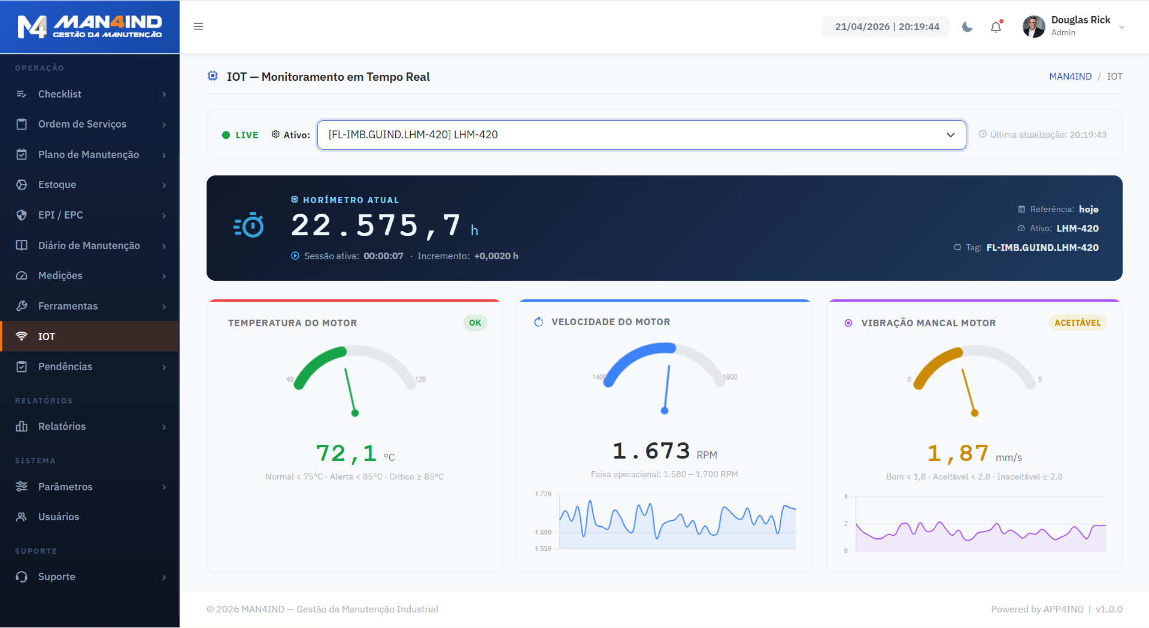Click the hamburger menu icon
Viewport: 1149px width, 628px height.
pos(198,26)
